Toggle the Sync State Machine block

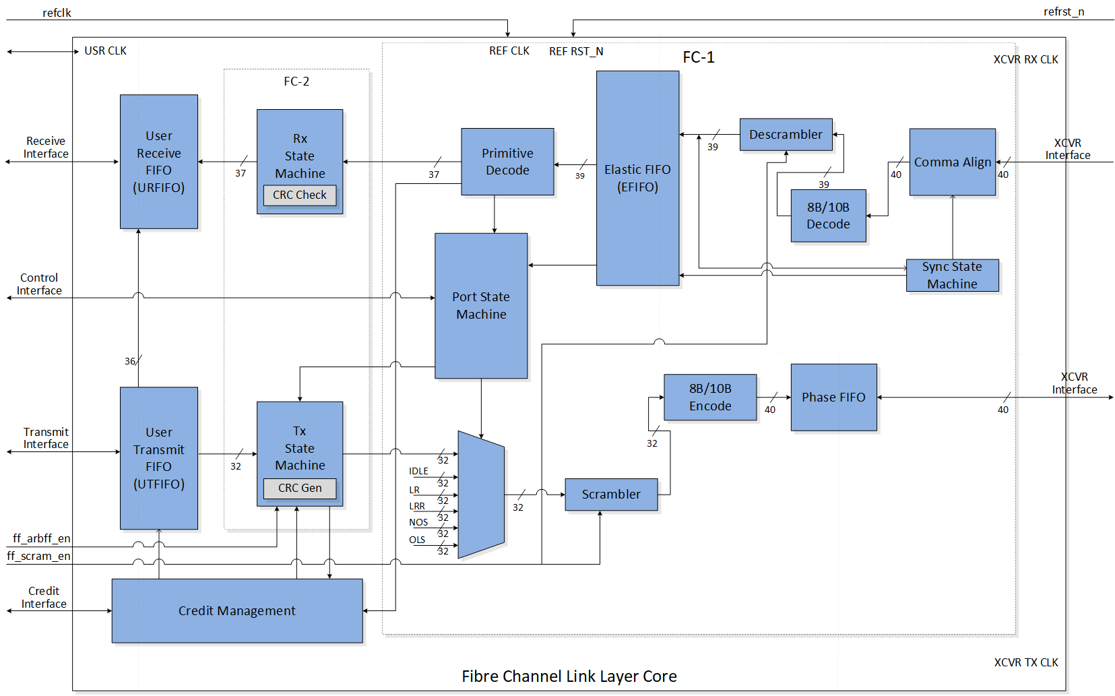952,275
